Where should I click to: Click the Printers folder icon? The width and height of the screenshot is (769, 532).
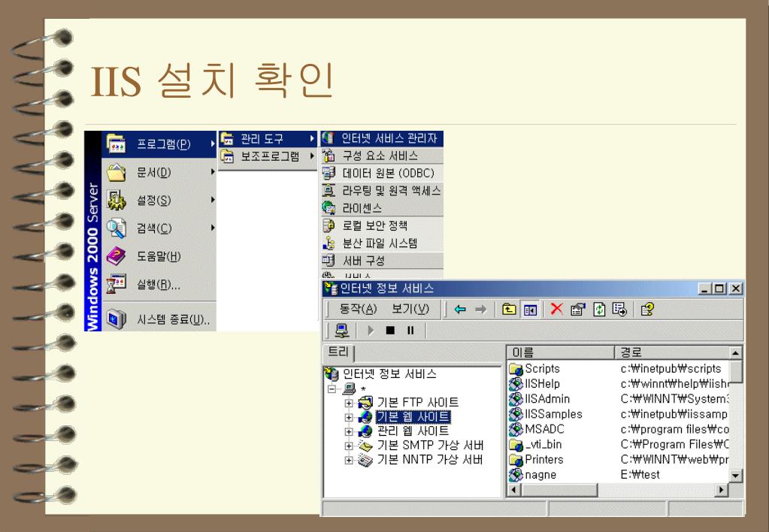pyautogui.click(x=516, y=460)
